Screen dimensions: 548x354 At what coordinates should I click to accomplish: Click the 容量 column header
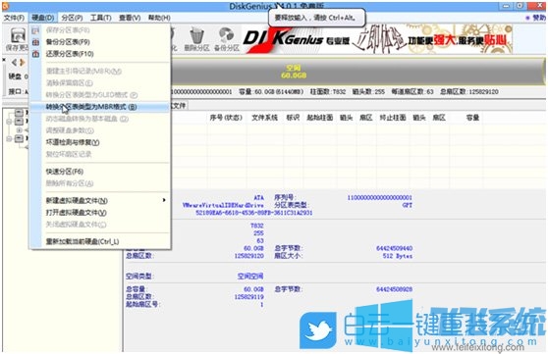click(x=472, y=118)
